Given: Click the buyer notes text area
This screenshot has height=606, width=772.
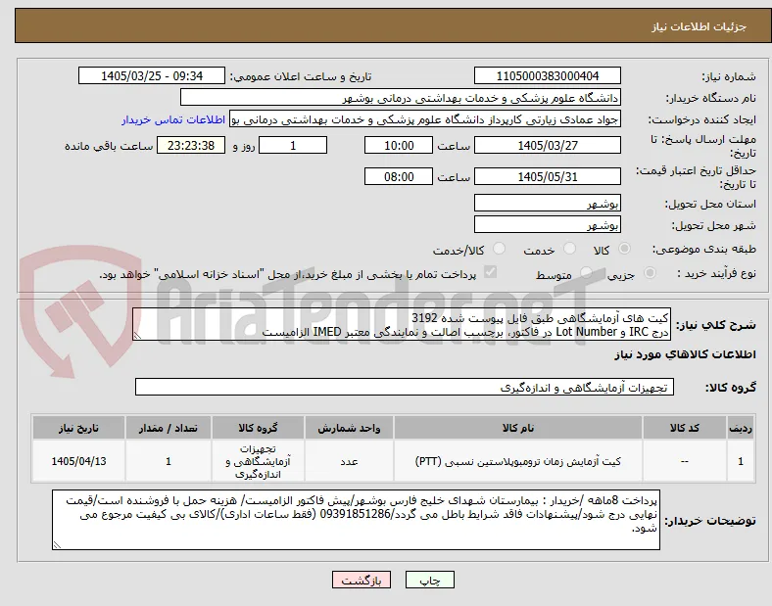Looking at the screenshot, I should [x=356, y=520].
